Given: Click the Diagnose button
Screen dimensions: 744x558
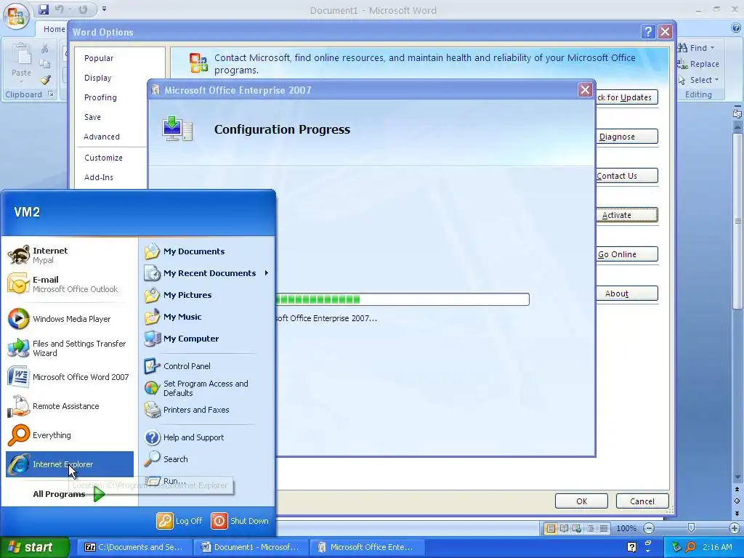Looking at the screenshot, I should (627, 137).
